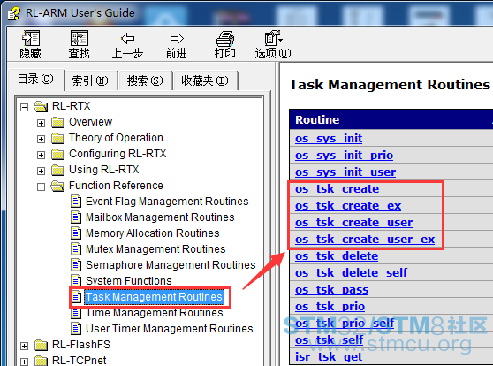Click the User Timer Management Routines page icon

coord(76,329)
